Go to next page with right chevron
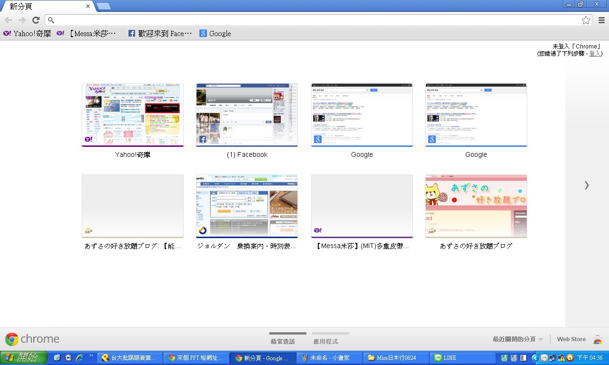This screenshot has width=609, height=365. pos(587,185)
